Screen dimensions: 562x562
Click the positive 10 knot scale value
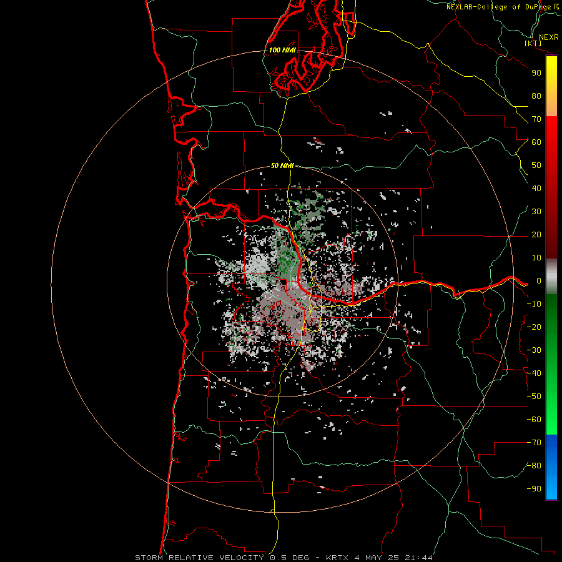click(x=536, y=258)
